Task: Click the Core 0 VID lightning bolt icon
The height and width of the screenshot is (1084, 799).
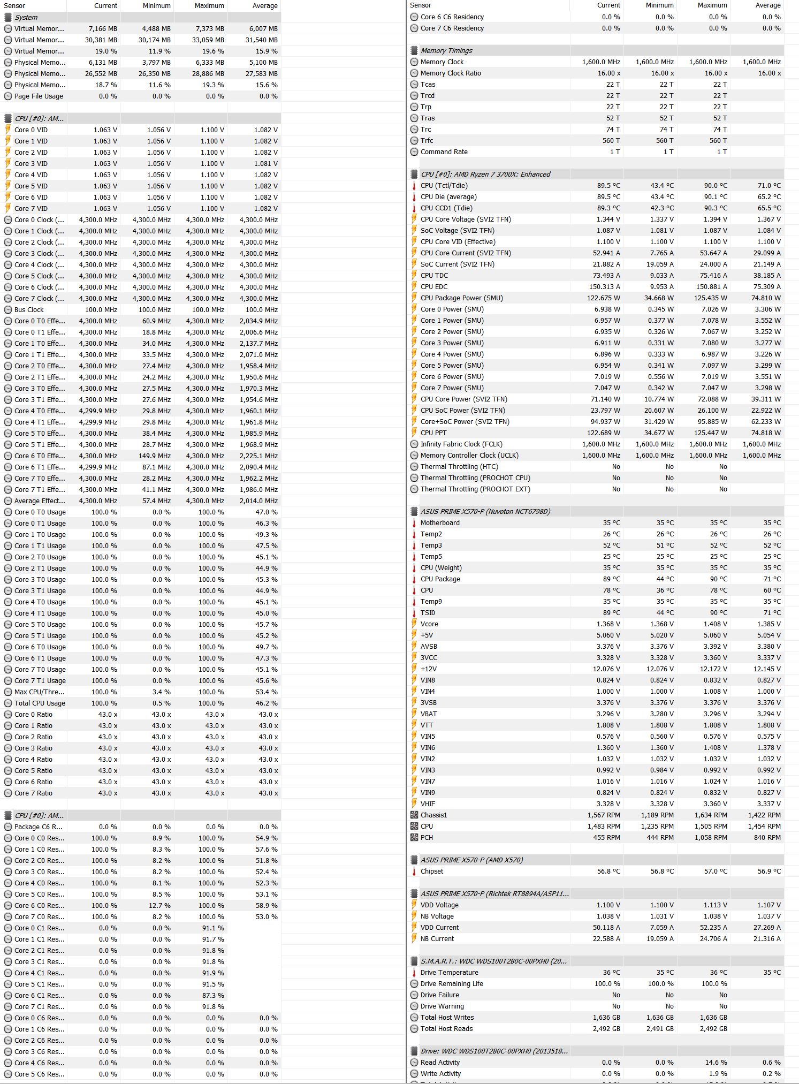Action: coord(8,130)
